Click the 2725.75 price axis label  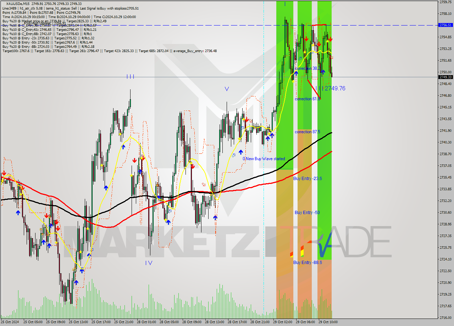pos(445,247)
